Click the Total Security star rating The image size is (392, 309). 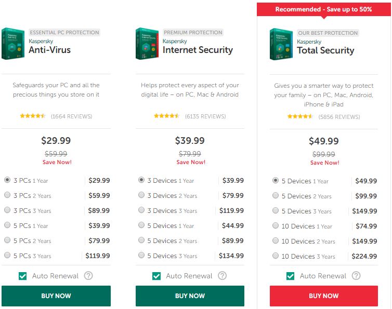pos(300,116)
